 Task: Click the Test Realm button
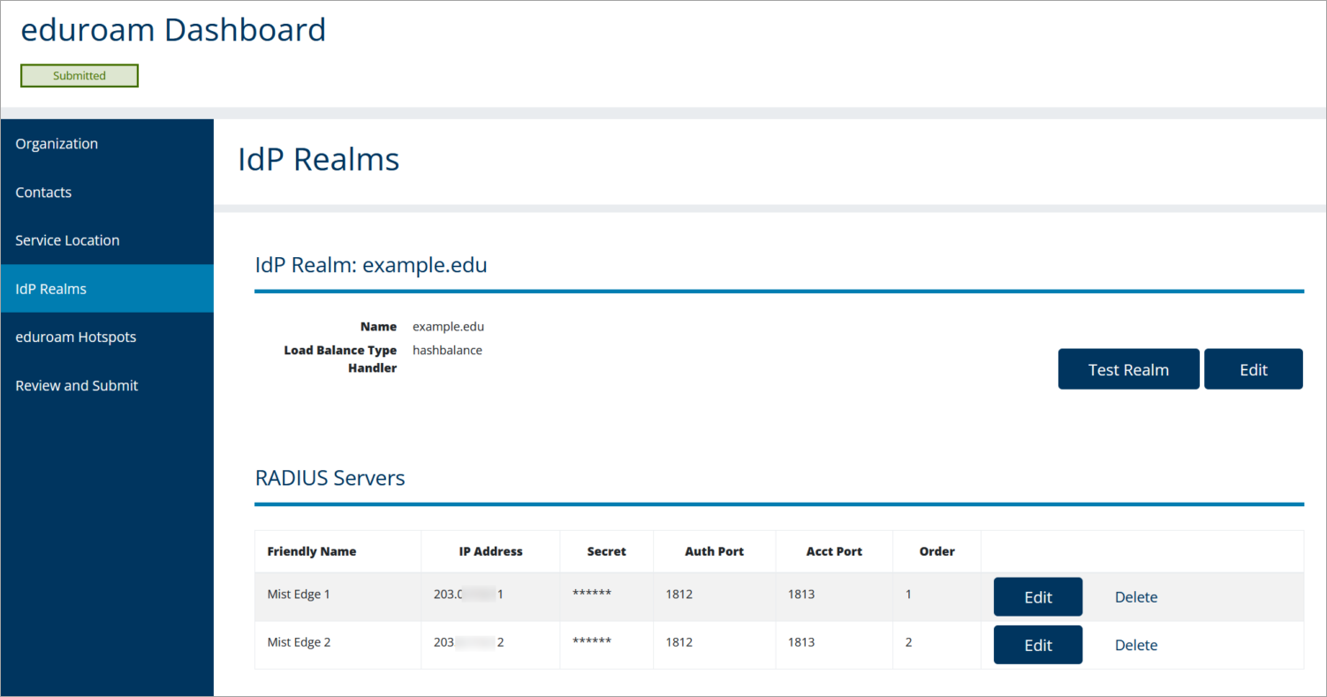[1128, 369]
